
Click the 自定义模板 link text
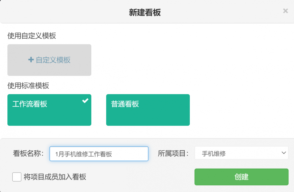[x=53, y=60]
